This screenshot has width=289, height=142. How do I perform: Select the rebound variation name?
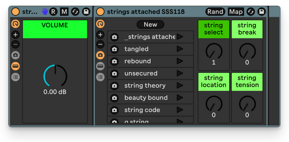137,61
